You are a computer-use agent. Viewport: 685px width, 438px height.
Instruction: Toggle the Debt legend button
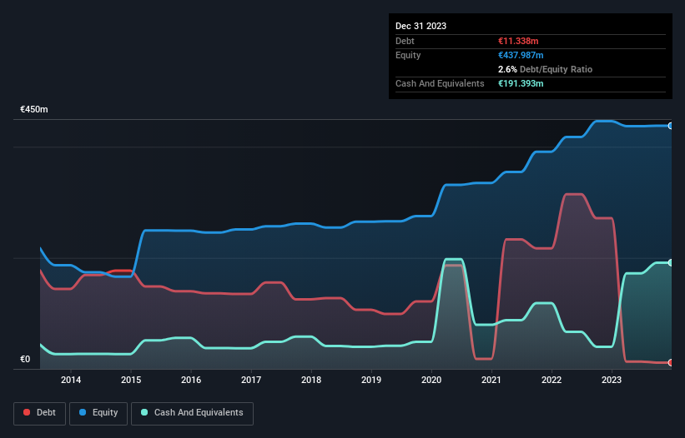click(40, 413)
